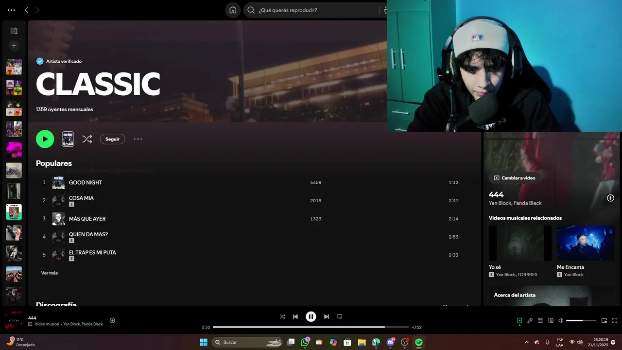Click the MÁS QUE AYER track cover art
The height and width of the screenshot is (350, 622).
tap(58, 219)
